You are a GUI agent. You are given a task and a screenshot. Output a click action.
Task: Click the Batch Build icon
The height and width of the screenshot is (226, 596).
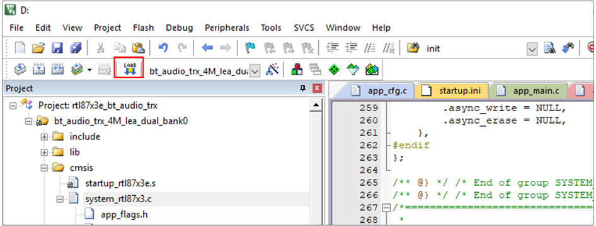(77, 70)
